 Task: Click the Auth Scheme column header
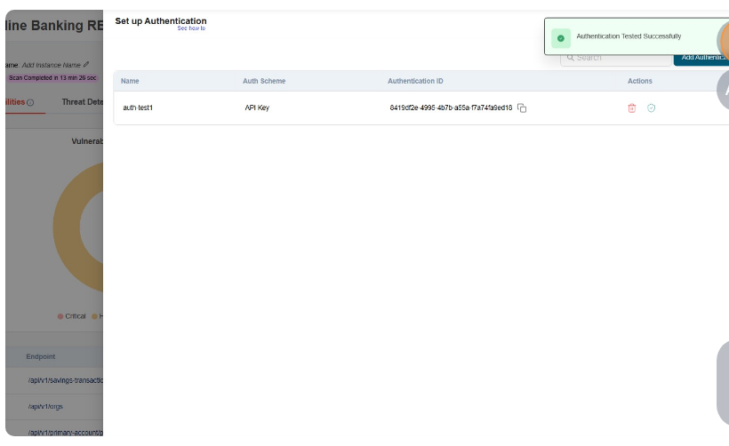tap(264, 81)
